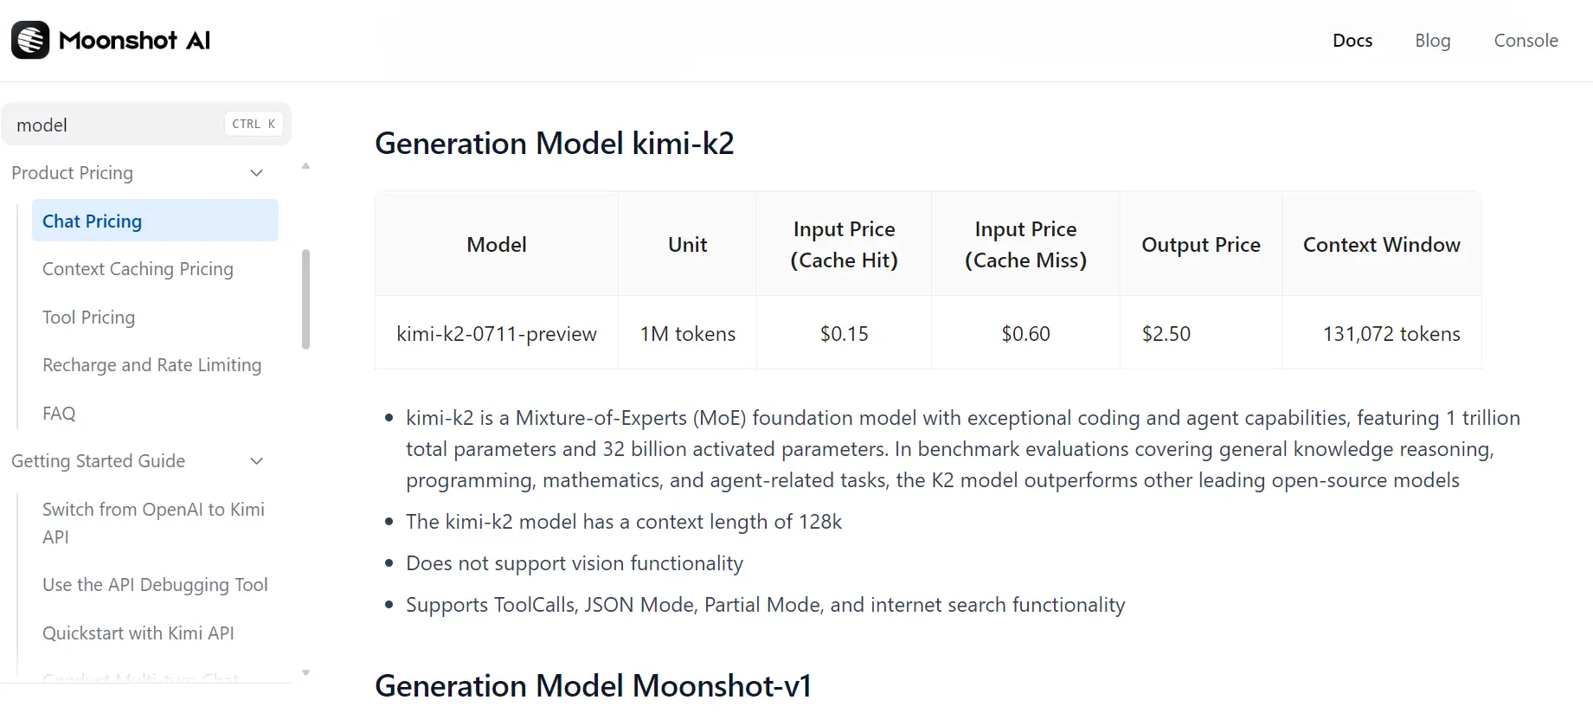Go to the Console

pyautogui.click(x=1526, y=40)
